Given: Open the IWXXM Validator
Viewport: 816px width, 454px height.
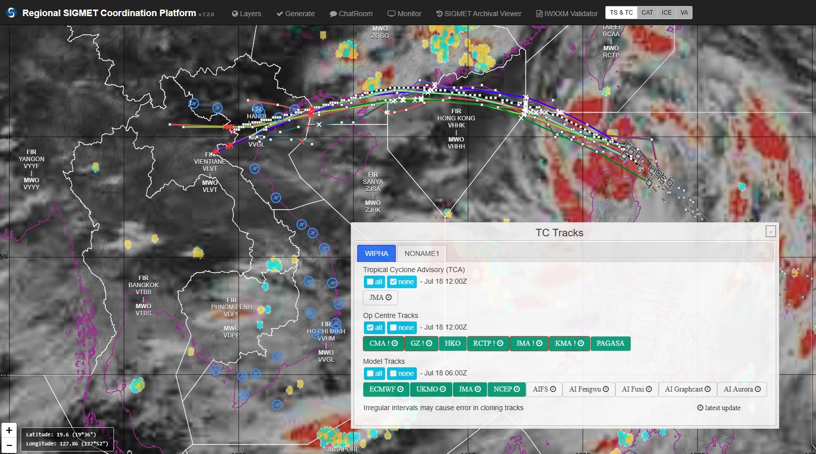Looking at the screenshot, I should point(567,14).
